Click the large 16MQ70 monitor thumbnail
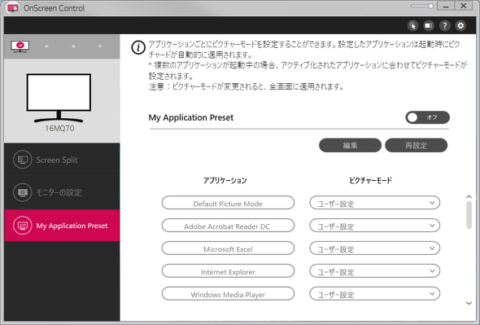This screenshot has height=325, width=480. click(x=59, y=98)
